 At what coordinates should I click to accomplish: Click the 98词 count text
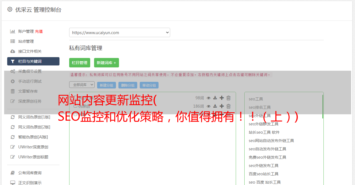coord(199,98)
